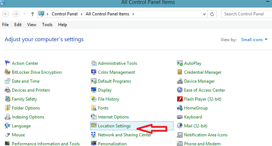
Task: Click the Credential Manager safe icon
Action: [180, 72]
